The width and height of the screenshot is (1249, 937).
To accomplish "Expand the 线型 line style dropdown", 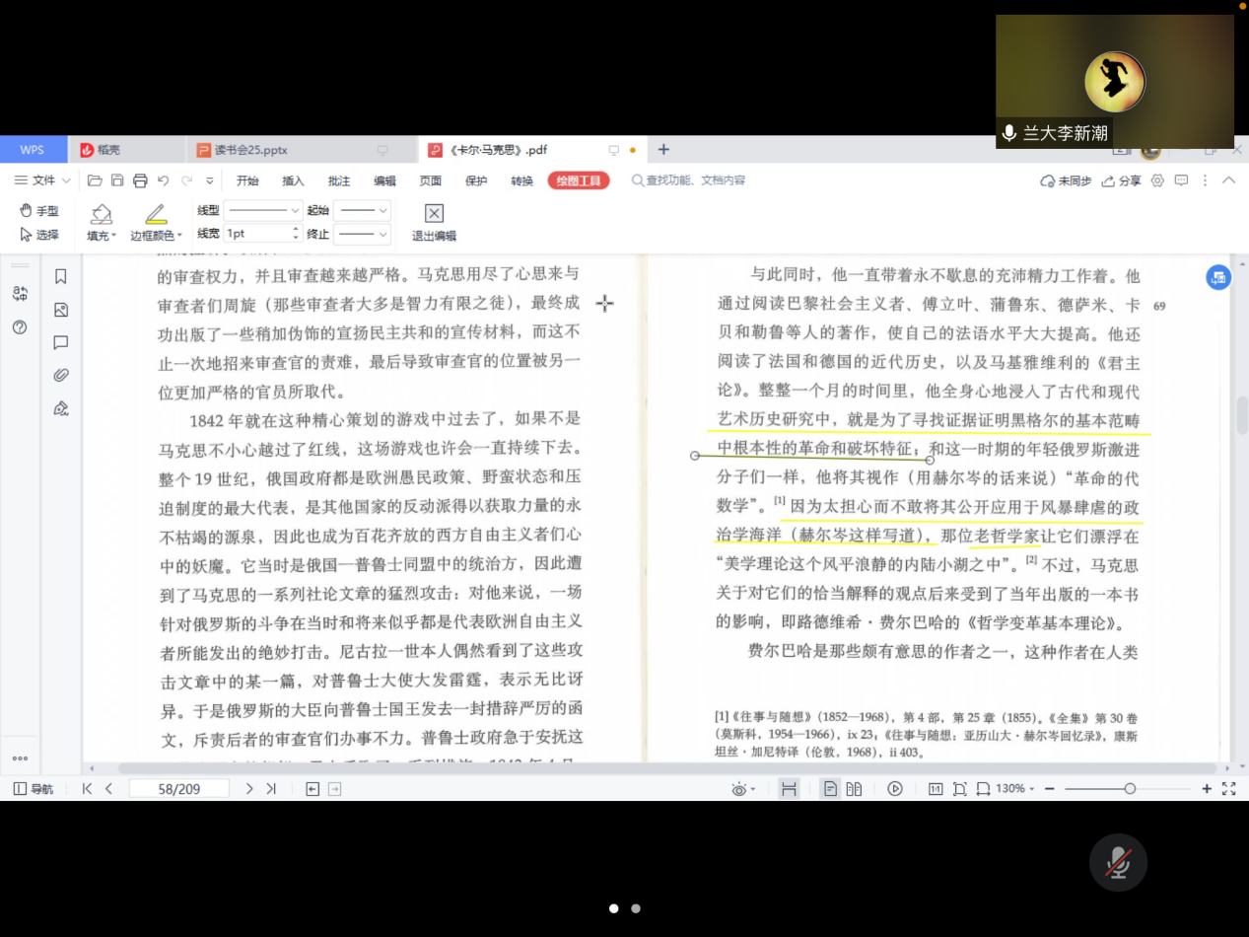I will point(263,210).
